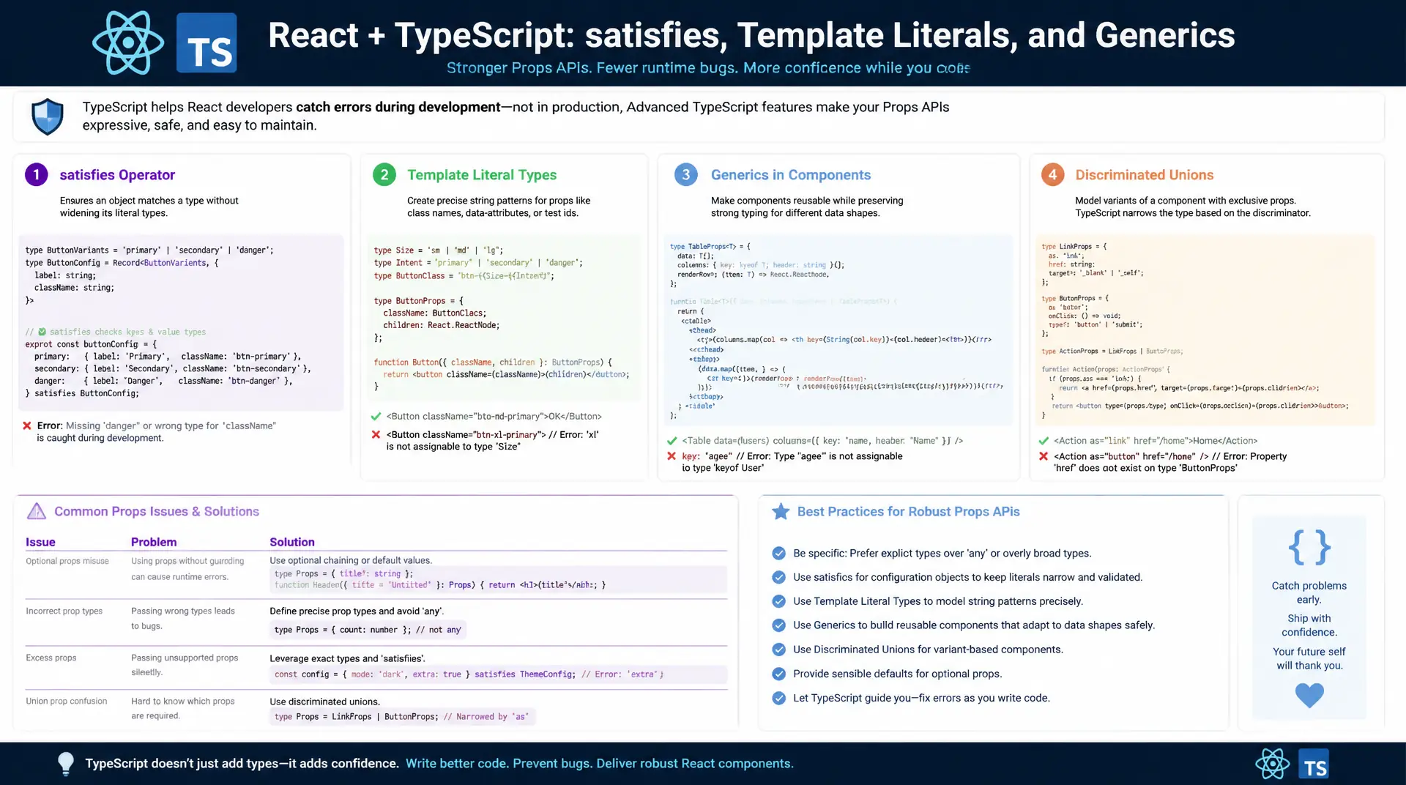
Task: Click the star icon beside Best Practices
Action: [x=781, y=511]
